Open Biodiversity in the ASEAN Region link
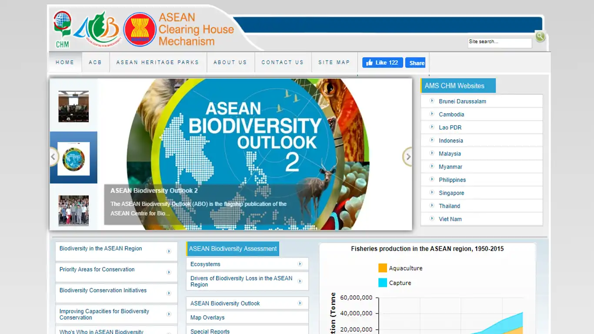The height and width of the screenshot is (334, 594). (100, 248)
